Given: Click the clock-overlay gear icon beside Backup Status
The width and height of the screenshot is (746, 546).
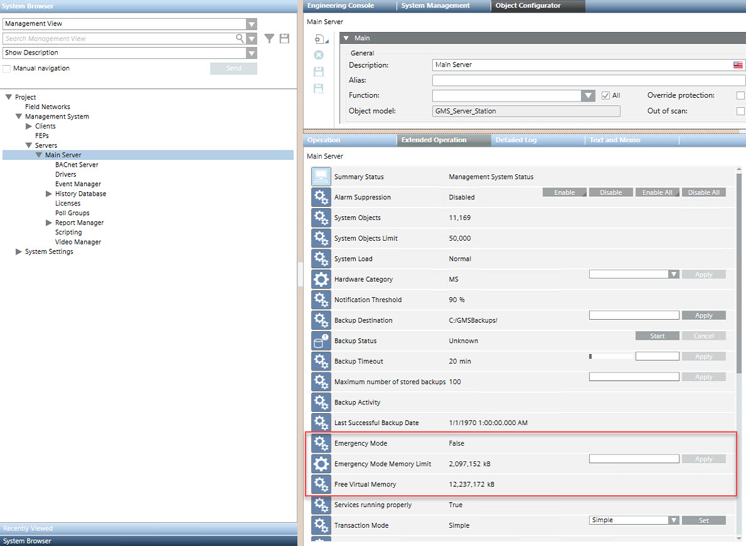Looking at the screenshot, I should [321, 340].
